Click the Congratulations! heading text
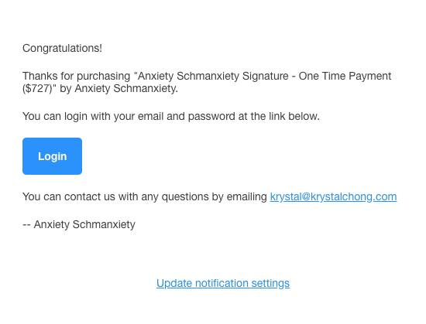Viewport: 426px width, 324px height. point(62,48)
